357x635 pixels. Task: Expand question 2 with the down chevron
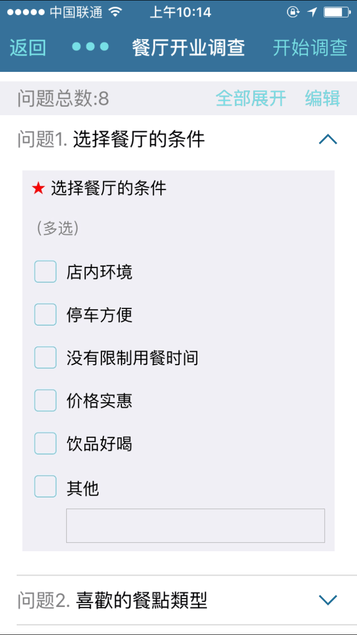[x=327, y=600]
